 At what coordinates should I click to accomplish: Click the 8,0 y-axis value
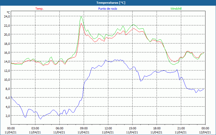(x=8, y=89)
